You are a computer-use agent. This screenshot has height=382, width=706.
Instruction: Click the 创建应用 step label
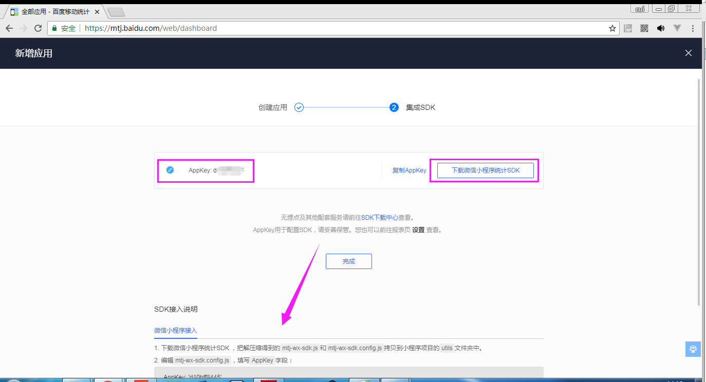[273, 107]
